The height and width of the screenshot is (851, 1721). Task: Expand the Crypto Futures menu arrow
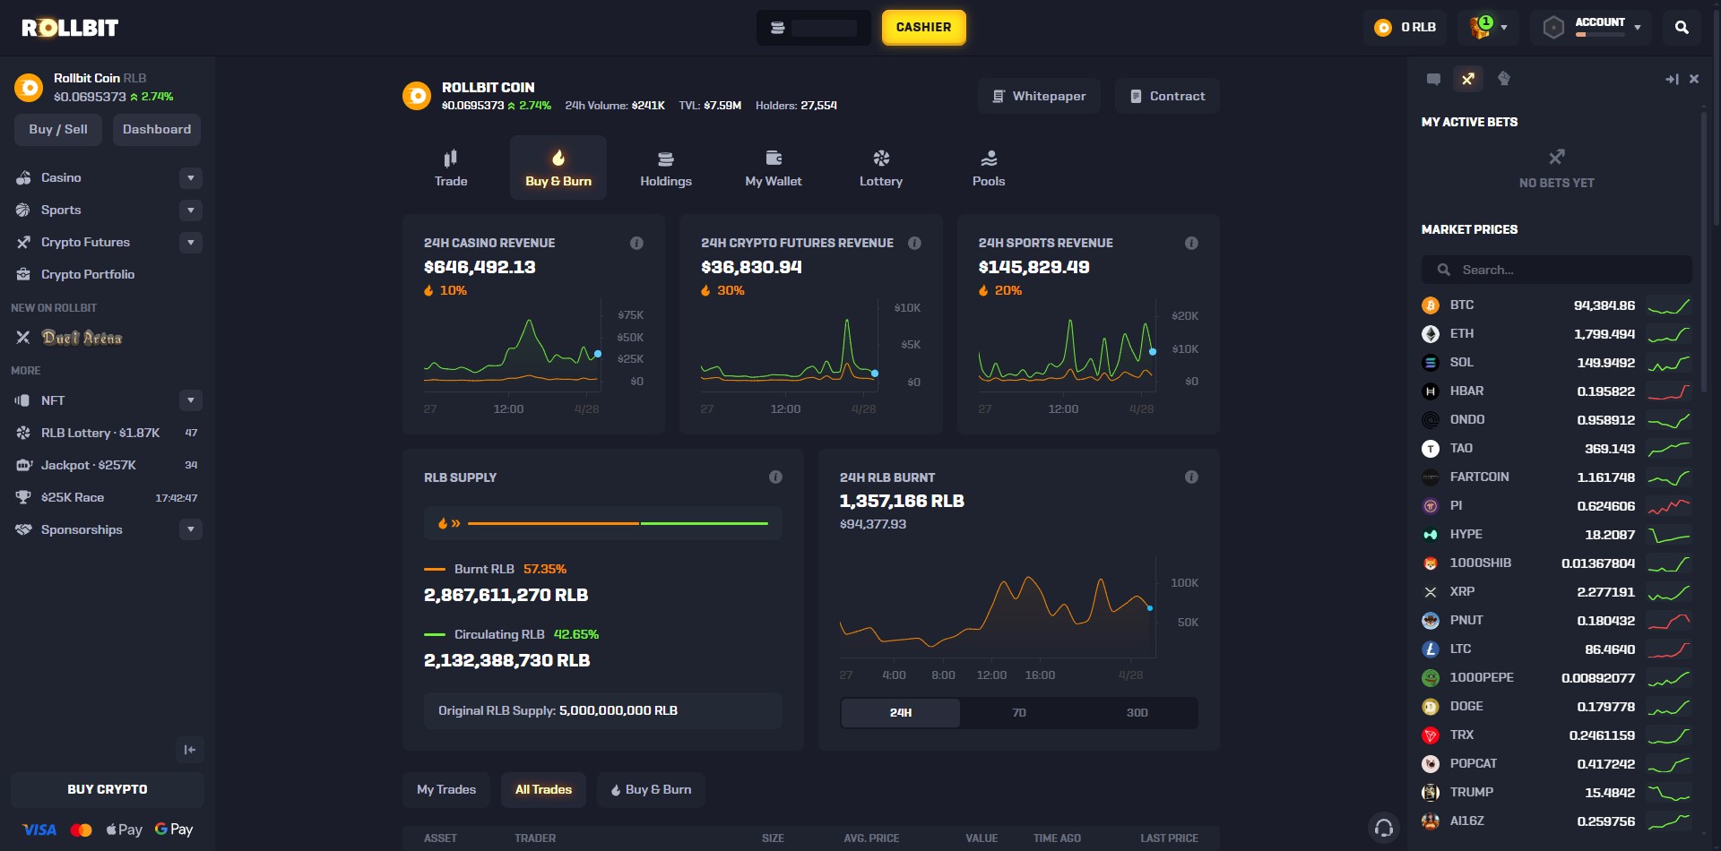(190, 243)
